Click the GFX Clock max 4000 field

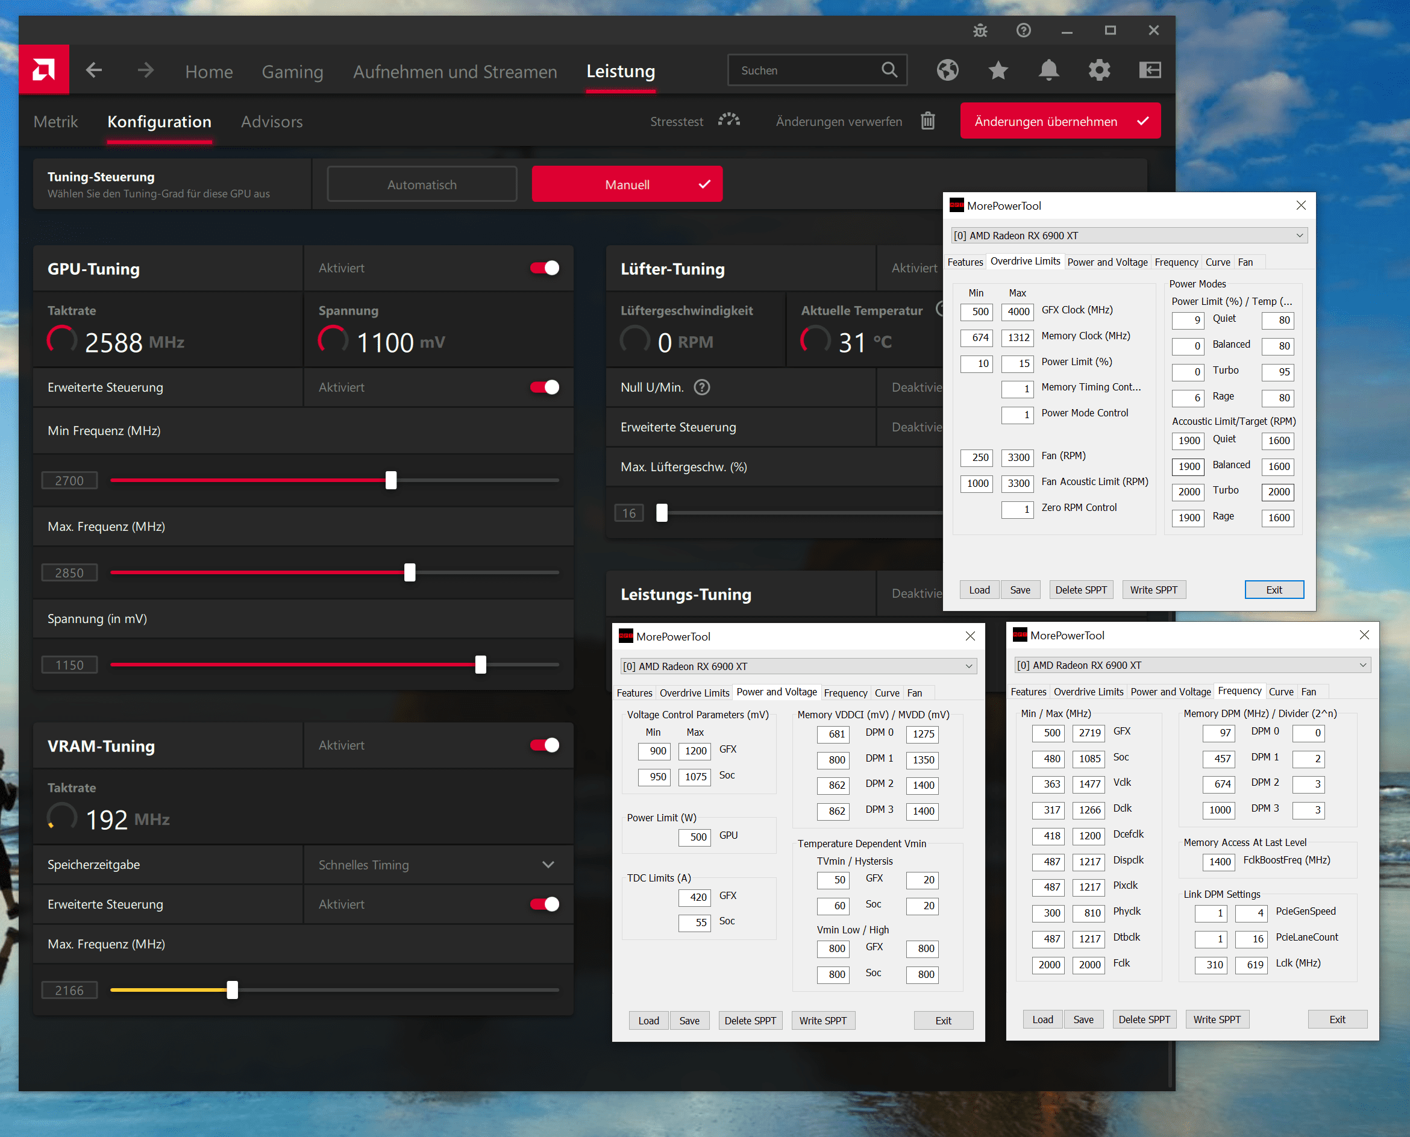tap(1017, 312)
